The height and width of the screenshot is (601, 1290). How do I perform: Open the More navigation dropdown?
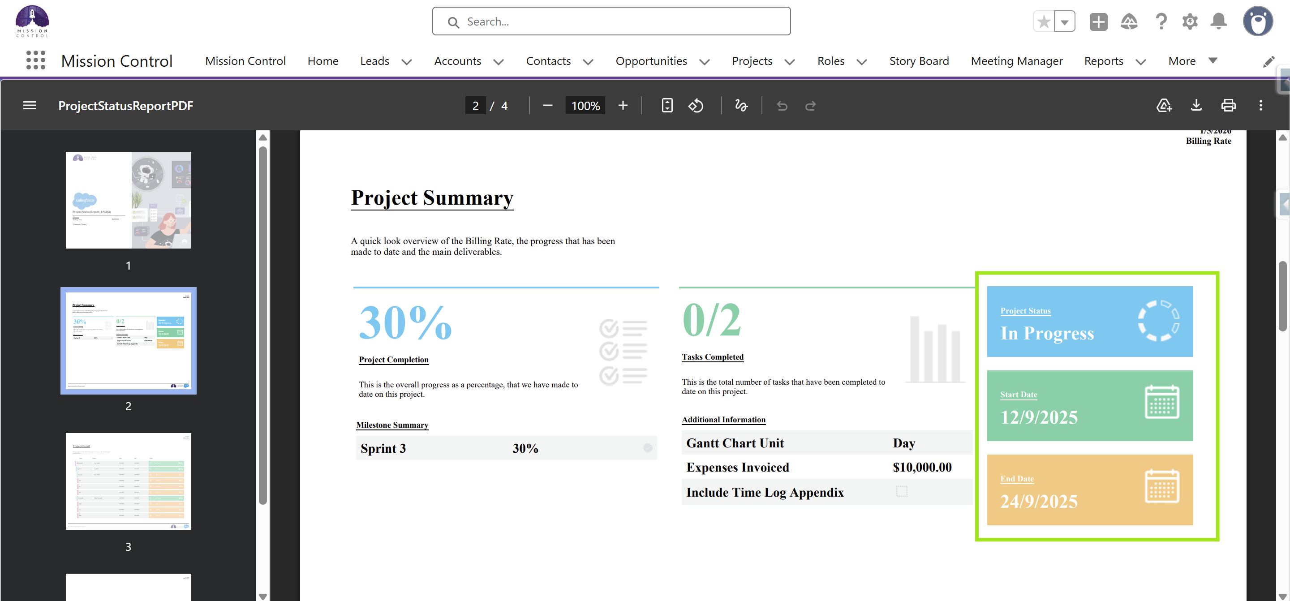click(x=1192, y=61)
